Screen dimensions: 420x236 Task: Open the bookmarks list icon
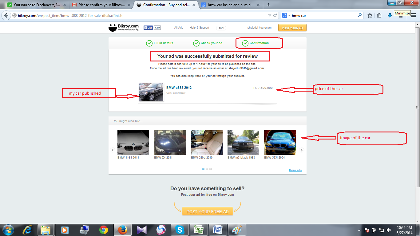coord(379,15)
